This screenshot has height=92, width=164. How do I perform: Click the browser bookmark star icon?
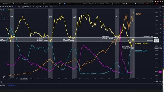click(x=152, y=1)
